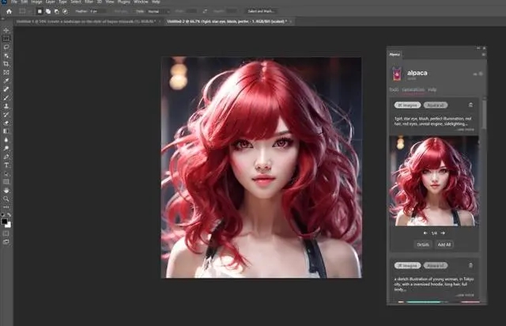
Task: Select the Eraser tool
Action: 6,123
